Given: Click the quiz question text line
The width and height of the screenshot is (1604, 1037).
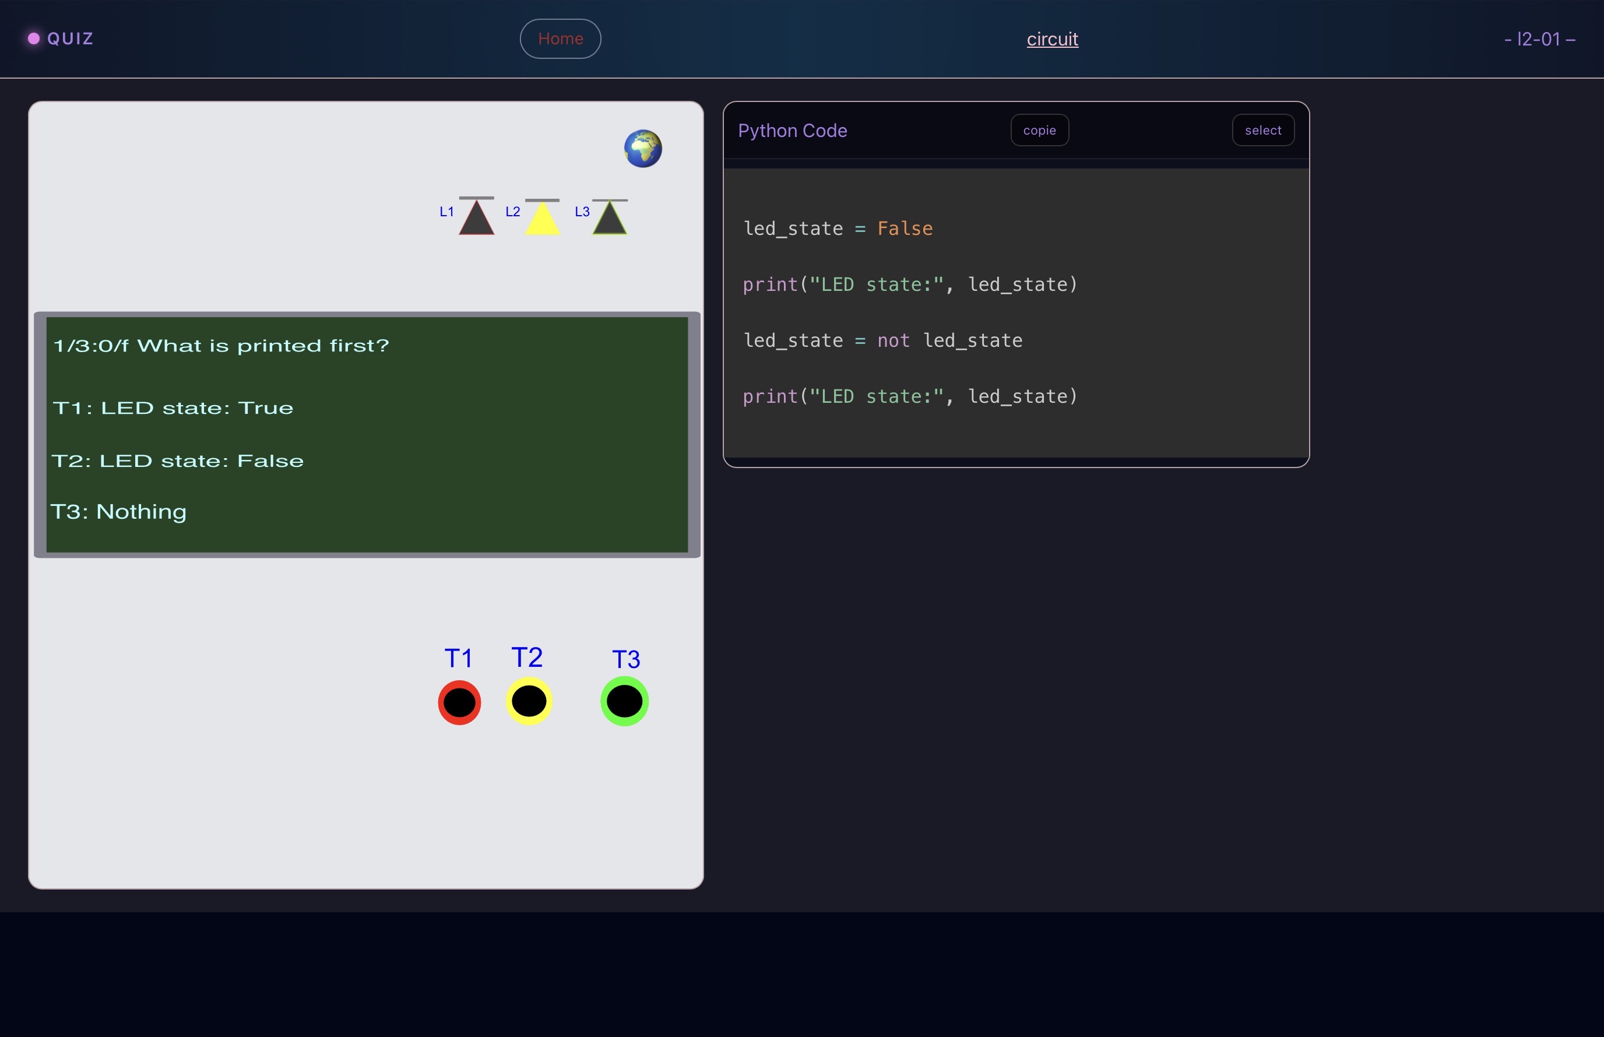Looking at the screenshot, I should 221,346.
